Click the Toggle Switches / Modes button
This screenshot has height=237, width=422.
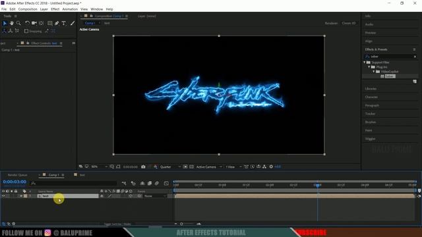[x=117, y=224]
